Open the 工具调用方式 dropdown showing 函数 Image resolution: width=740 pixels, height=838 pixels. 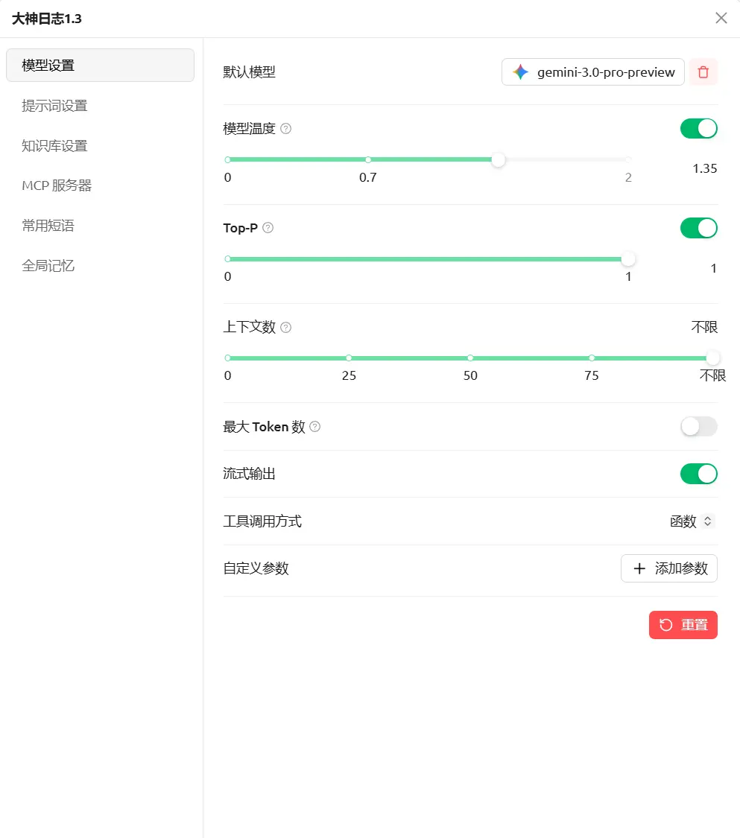pos(692,521)
